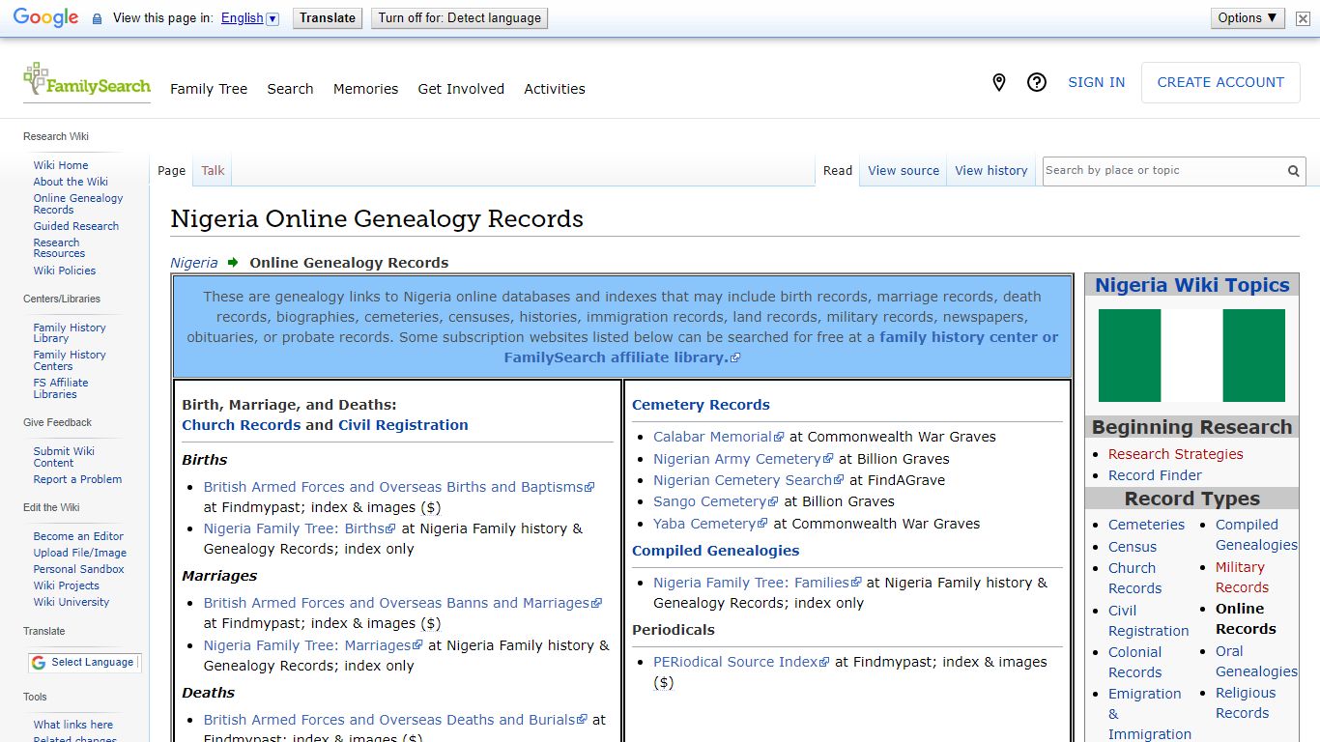The image size is (1320, 742).
Task: Open Wiki University link
Action: click(72, 602)
